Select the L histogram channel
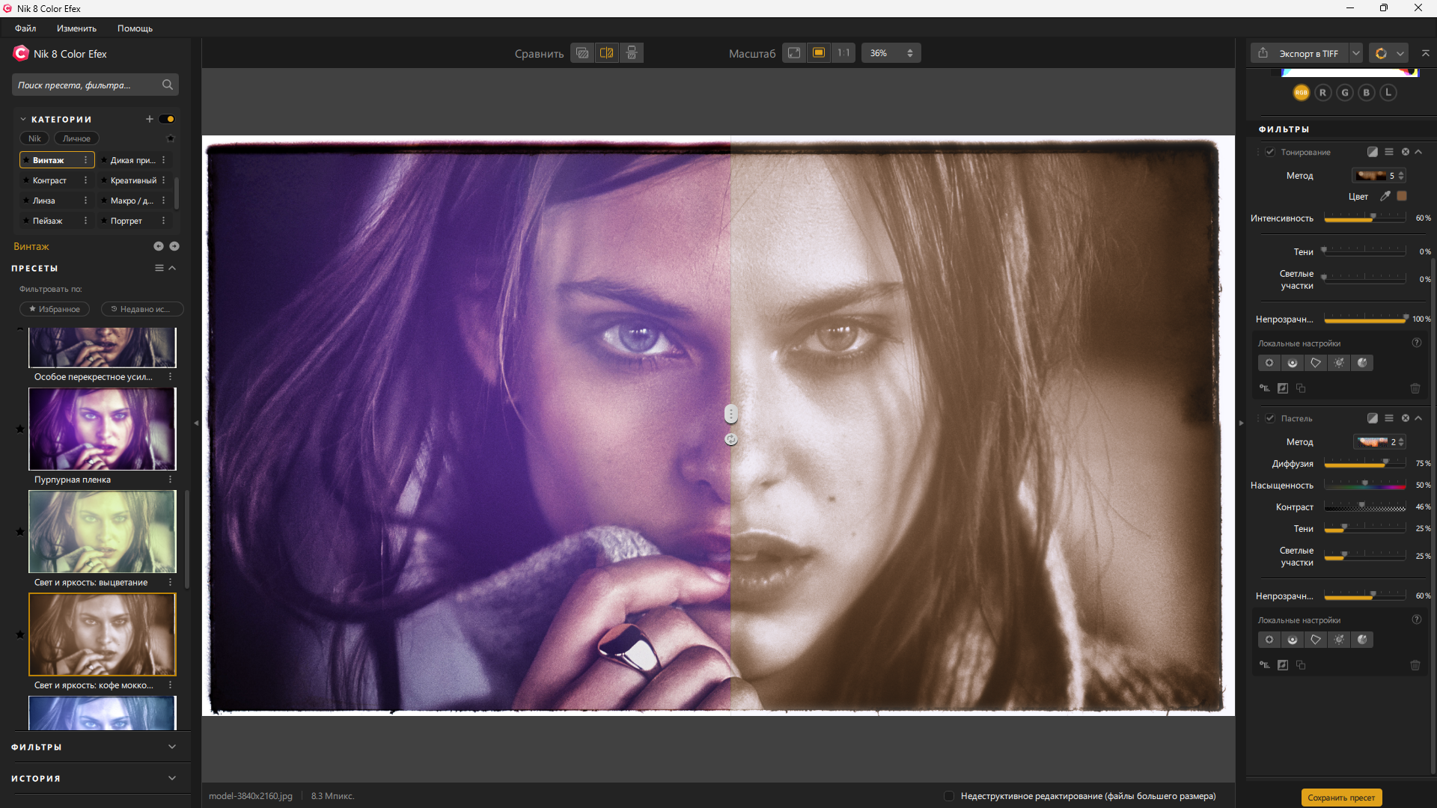Image resolution: width=1437 pixels, height=808 pixels. (x=1388, y=93)
